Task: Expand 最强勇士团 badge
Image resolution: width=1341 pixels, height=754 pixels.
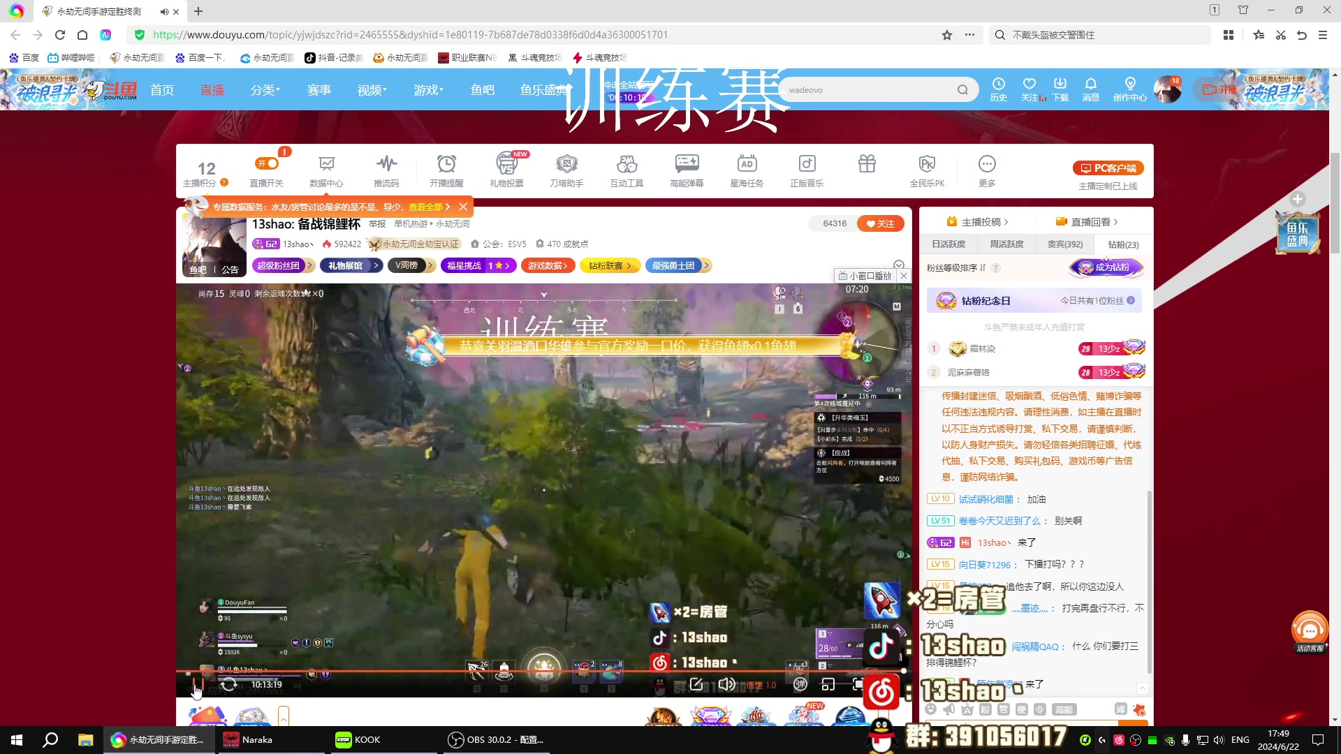Action: (677, 265)
